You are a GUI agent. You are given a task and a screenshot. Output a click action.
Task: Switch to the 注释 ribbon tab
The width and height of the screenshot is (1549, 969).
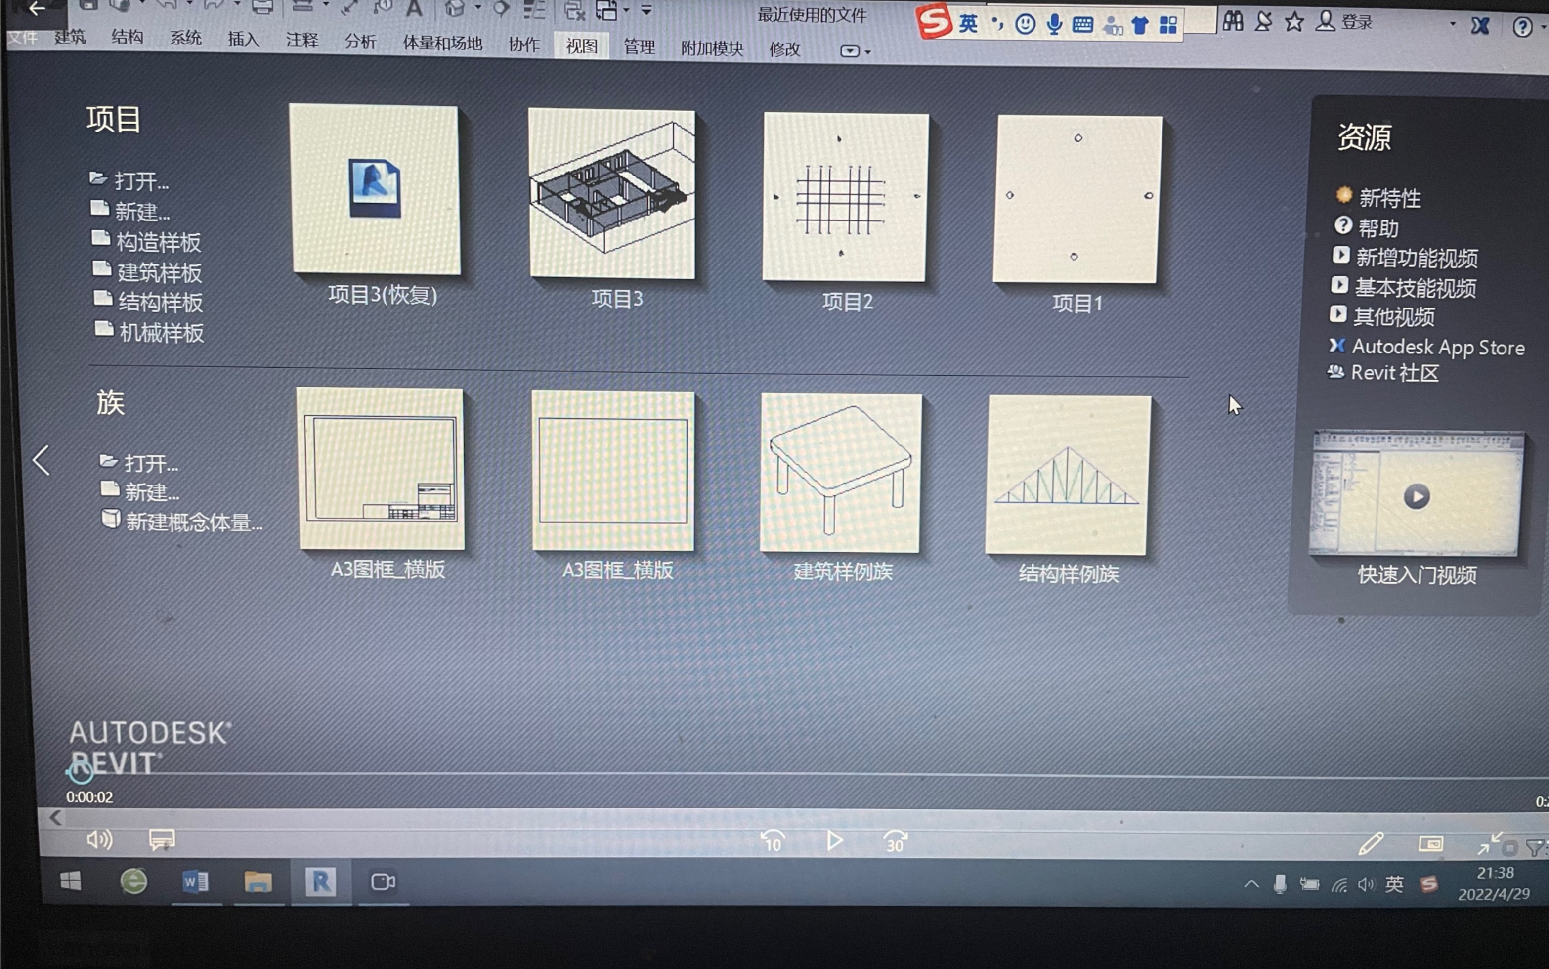[x=301, y=41]
